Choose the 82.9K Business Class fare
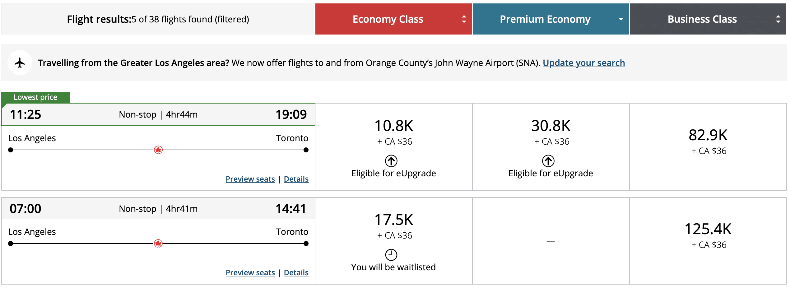Viewport: 790px width, 288px height. point(708,136)
